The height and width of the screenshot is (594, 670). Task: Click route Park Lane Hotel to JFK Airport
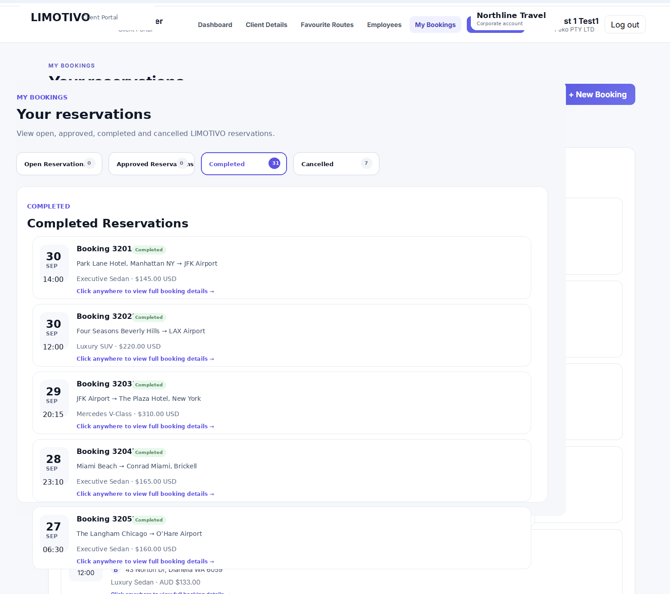point(147,263)
